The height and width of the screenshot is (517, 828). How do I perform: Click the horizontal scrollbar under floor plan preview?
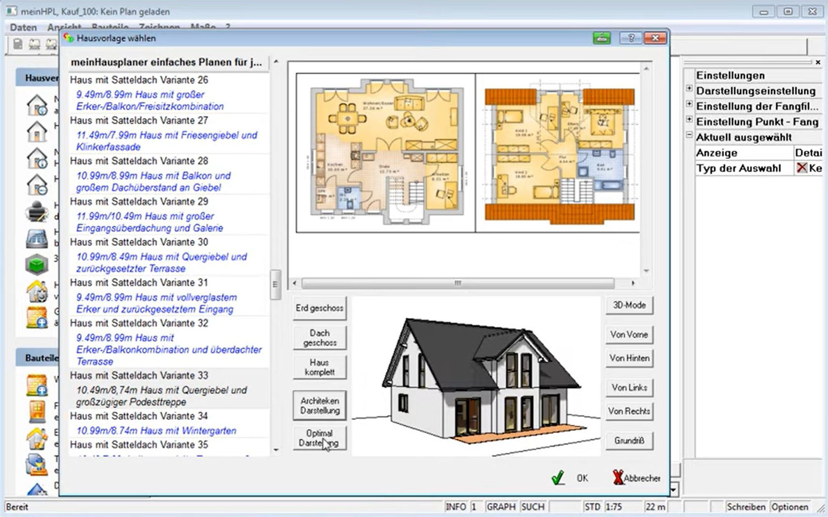(457, 283)
